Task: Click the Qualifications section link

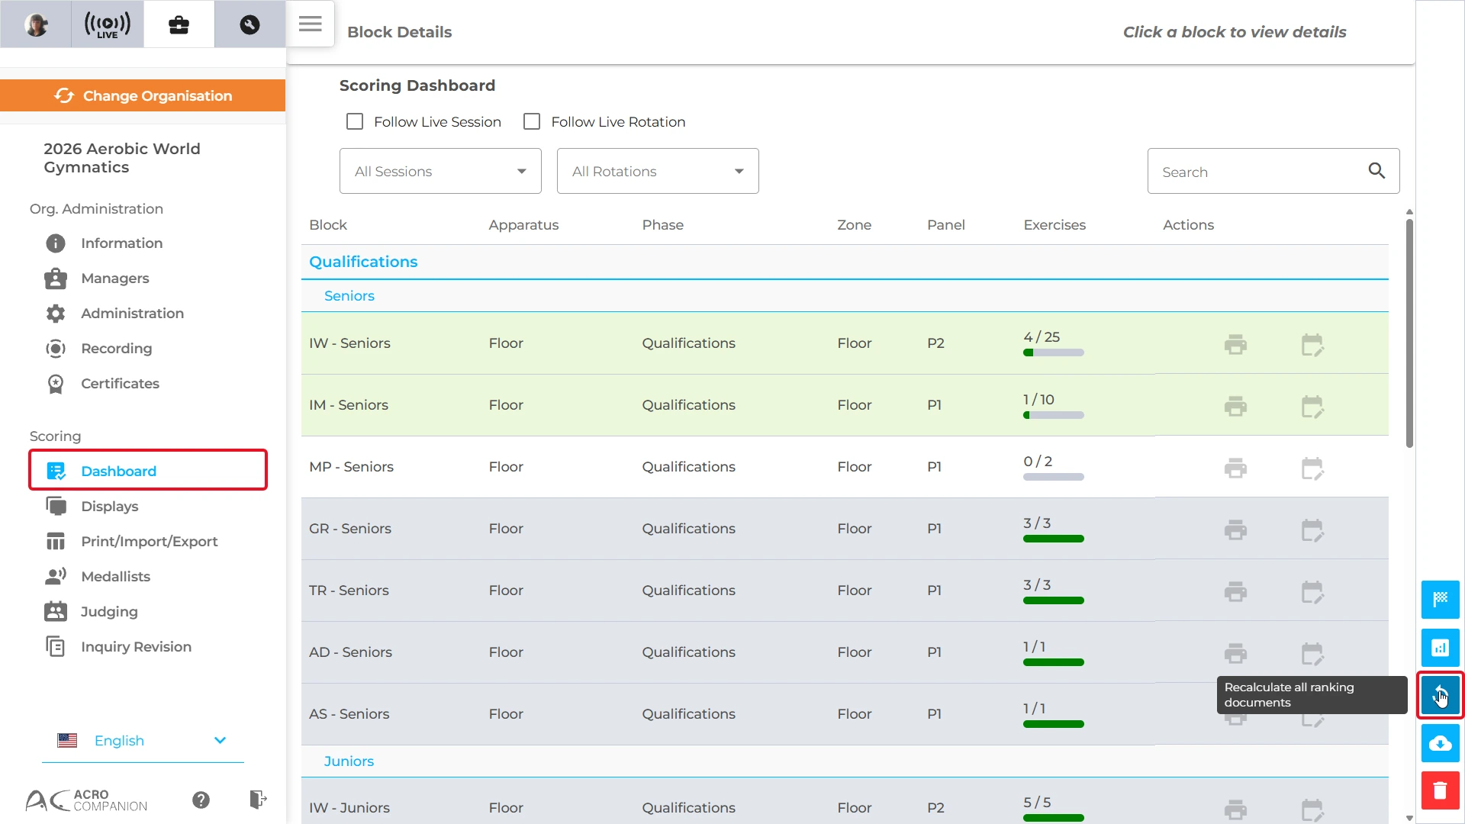Action: [363, 262]
